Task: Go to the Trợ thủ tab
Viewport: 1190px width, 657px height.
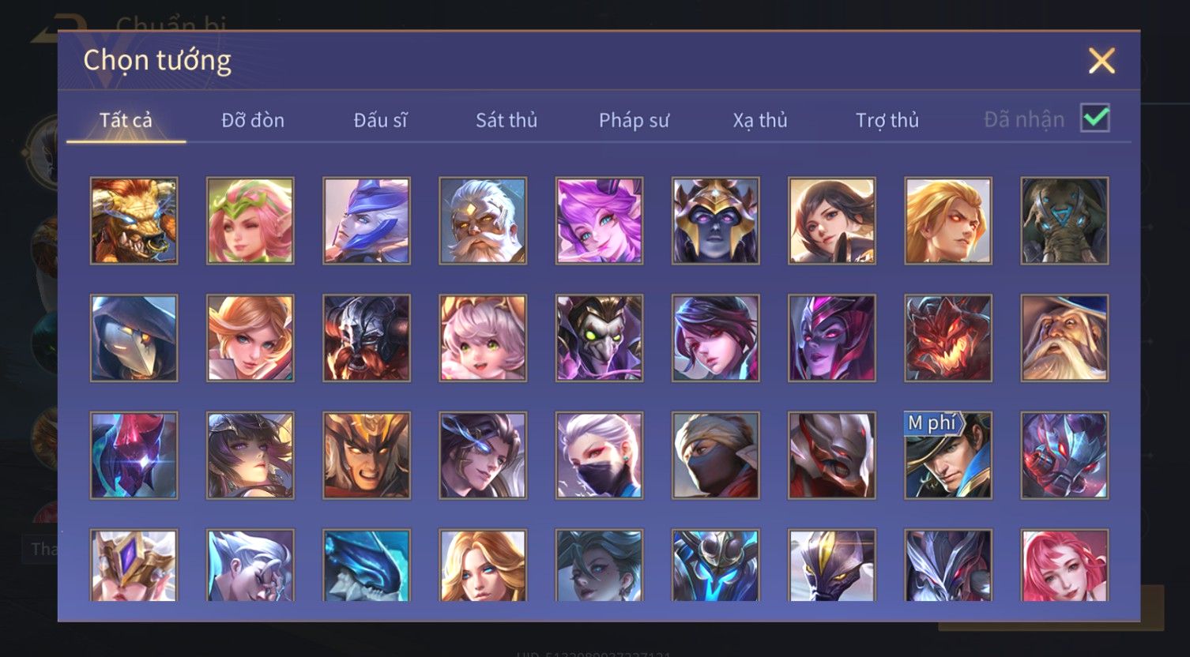Action: coord(887,120)
